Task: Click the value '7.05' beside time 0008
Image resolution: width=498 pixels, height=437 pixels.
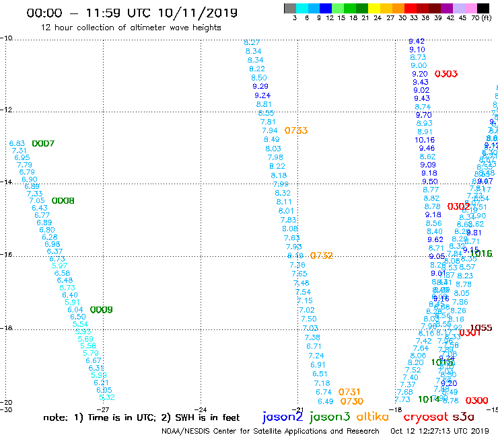Action: (37, 200)
